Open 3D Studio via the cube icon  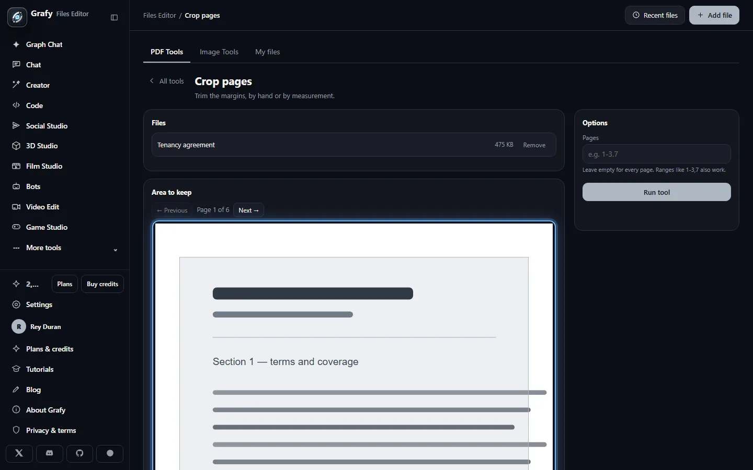[x=16, y=146]
